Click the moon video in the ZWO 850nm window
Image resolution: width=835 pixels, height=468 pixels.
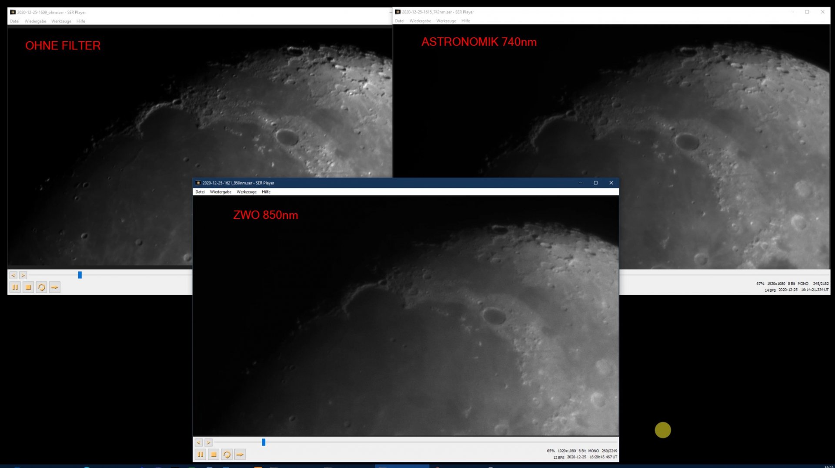pyautogui.click(x=406, y=316)
